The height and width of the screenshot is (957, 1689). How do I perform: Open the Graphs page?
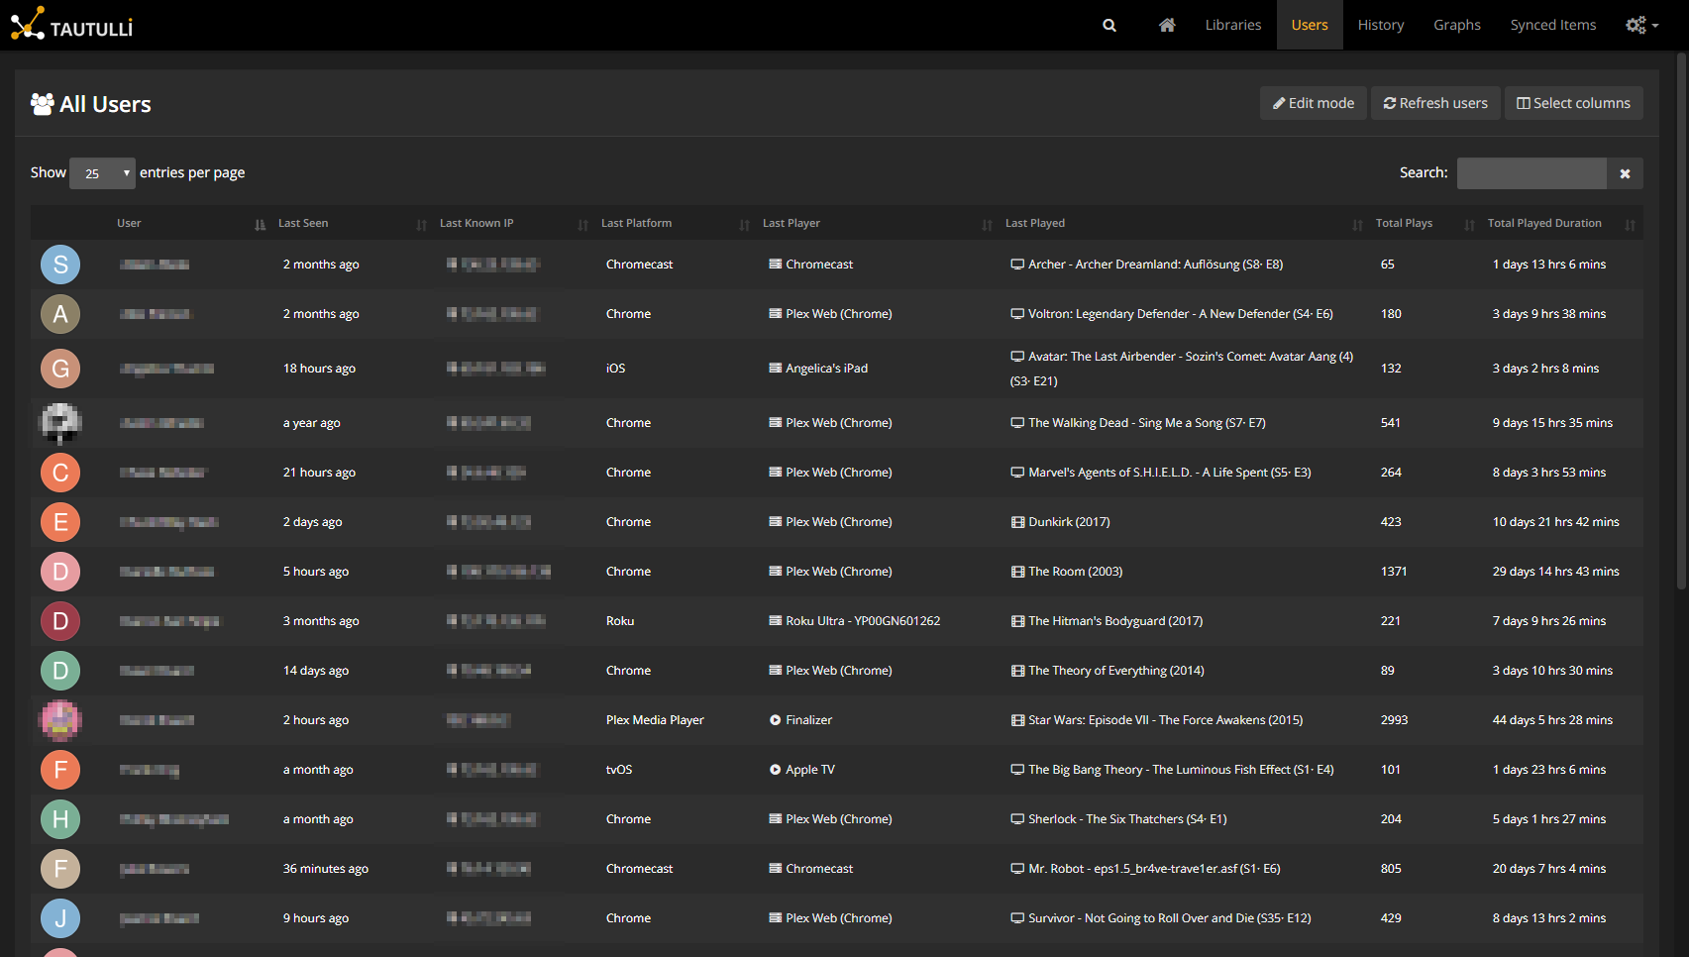1456,26
